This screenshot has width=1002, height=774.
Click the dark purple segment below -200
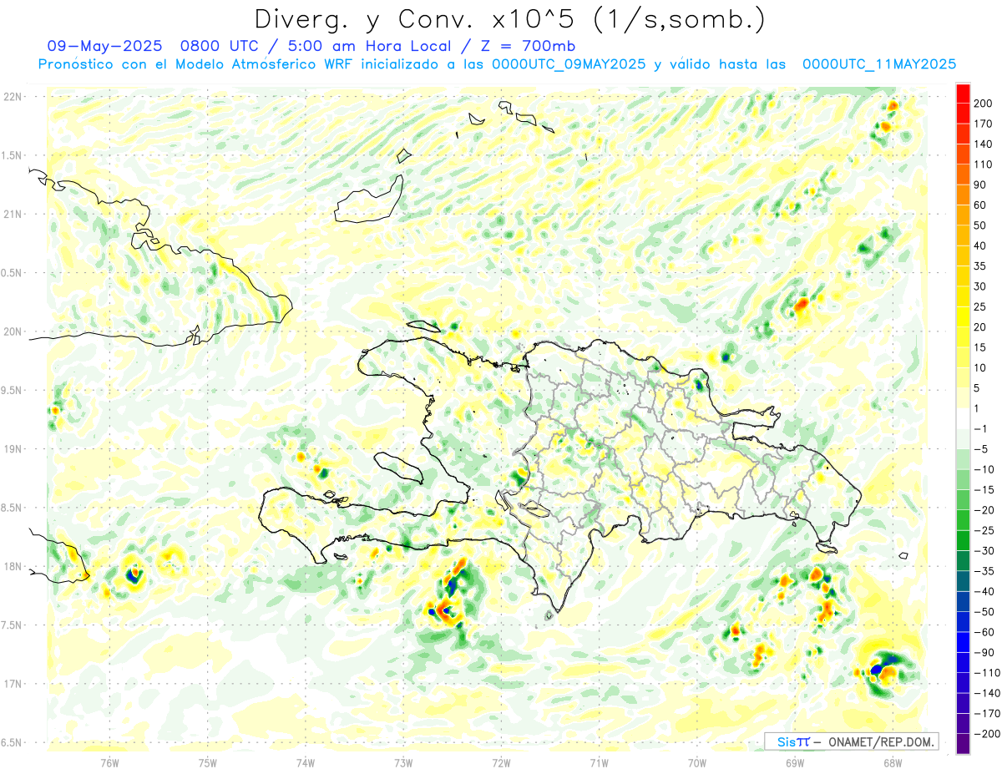(x=963, y=744)
